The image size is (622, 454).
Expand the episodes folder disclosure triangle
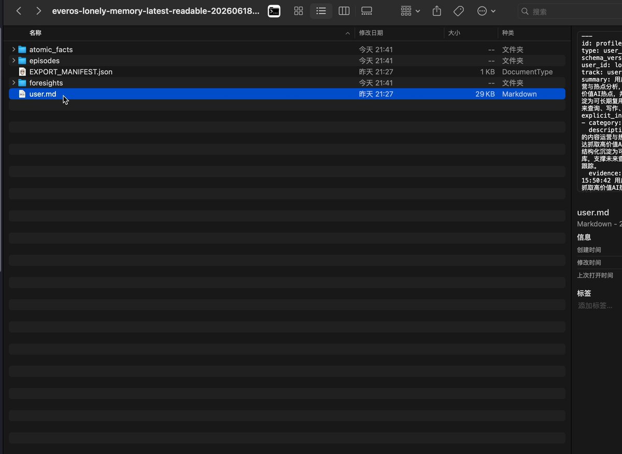pyautogui.click(x=13, y=61)
